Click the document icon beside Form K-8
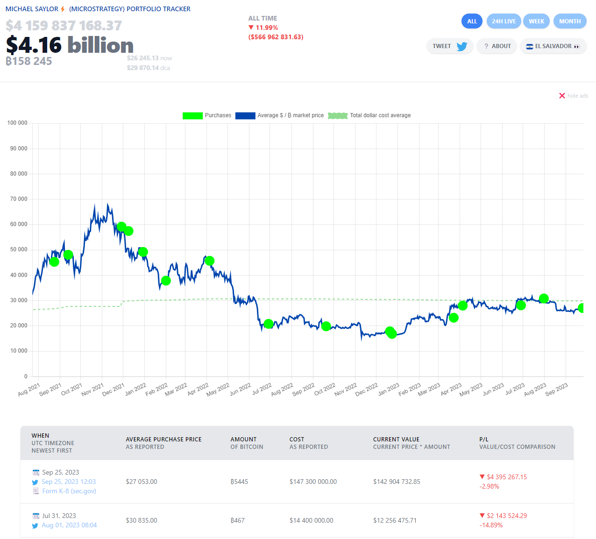 pyautogui.click(x=36, y=491)
